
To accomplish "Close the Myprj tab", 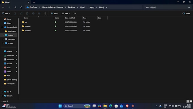I will coord(28,2).
